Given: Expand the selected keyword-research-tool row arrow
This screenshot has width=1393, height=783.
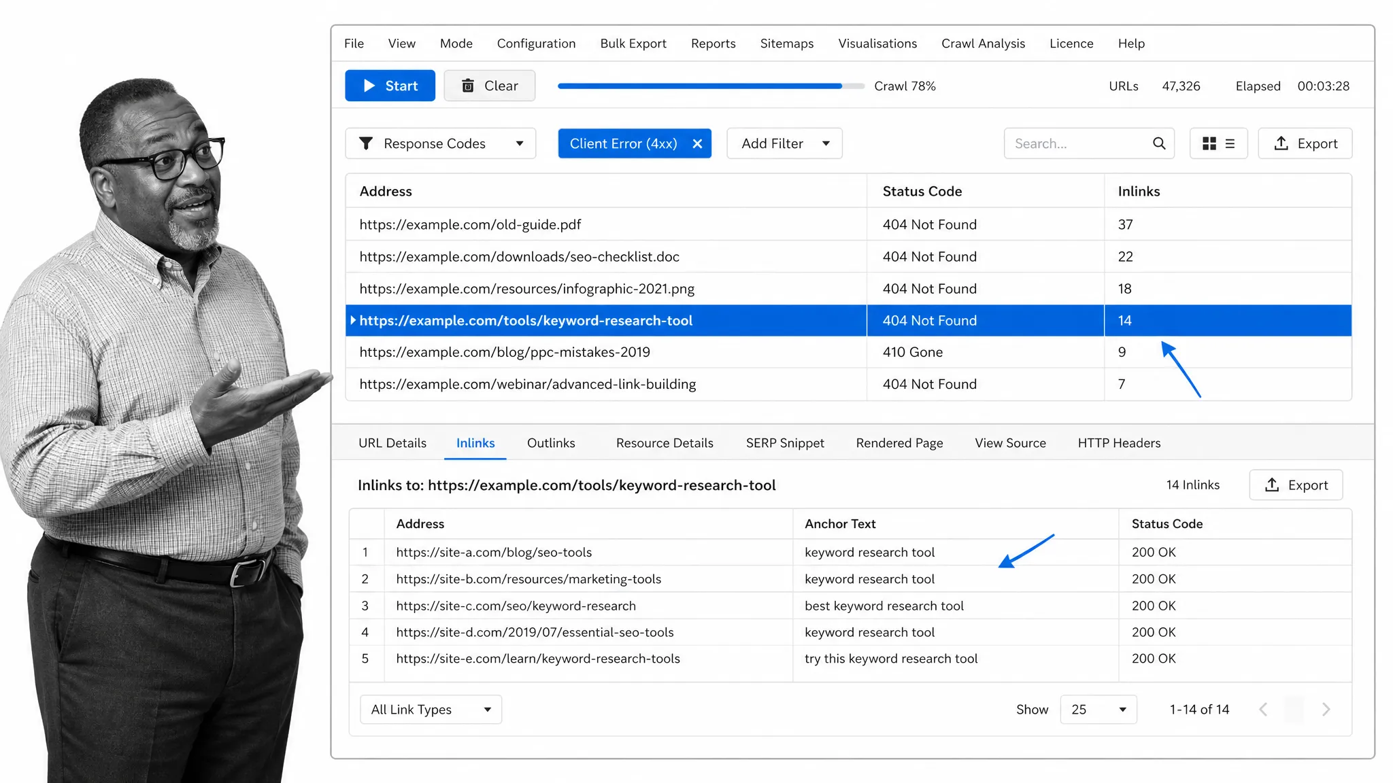Looking at the screenshot, I should [353, 320].
